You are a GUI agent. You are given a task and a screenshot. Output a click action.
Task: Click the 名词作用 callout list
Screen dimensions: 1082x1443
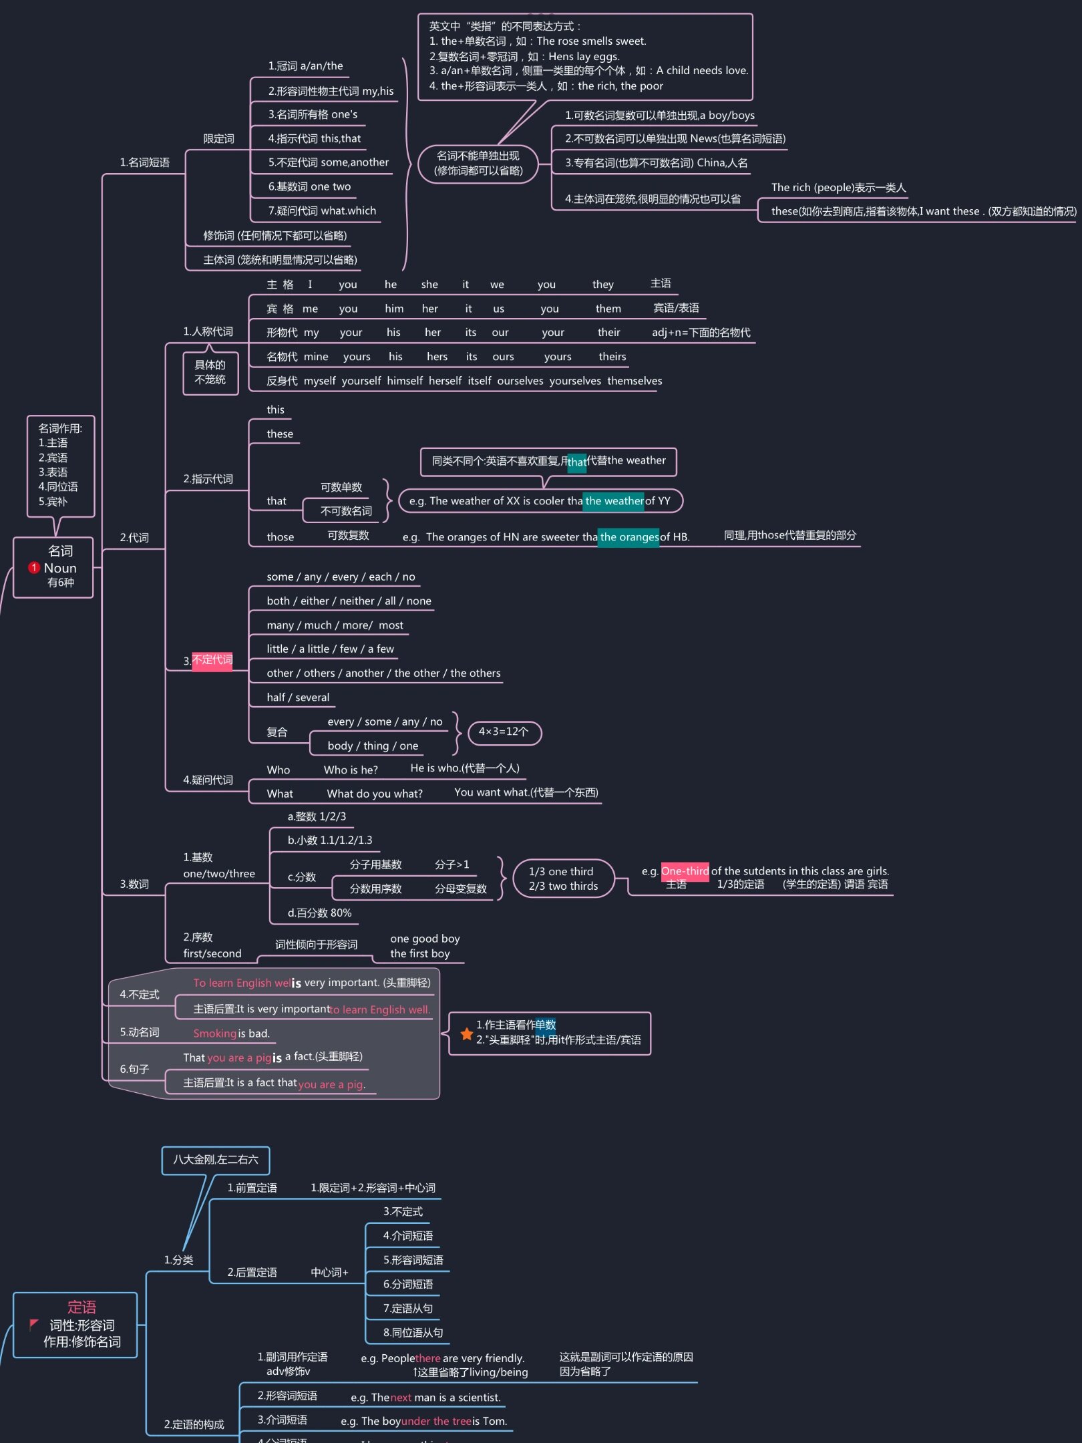pos(60,466)
